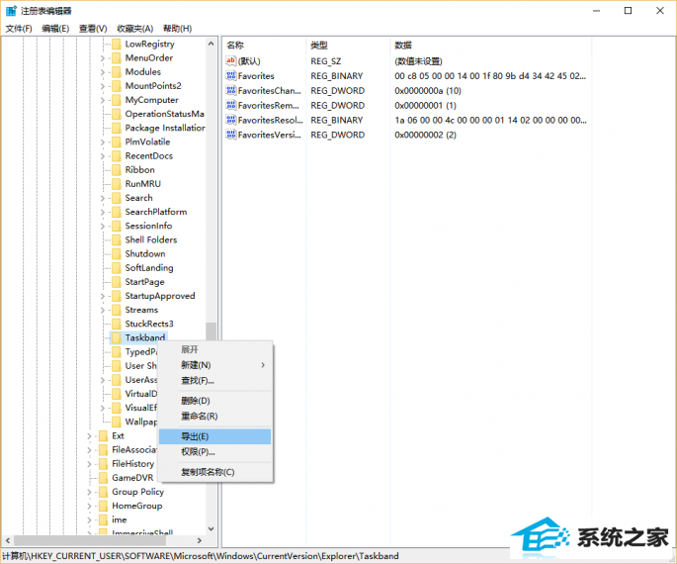Click the ime folder icon

[x=103, y=519]
